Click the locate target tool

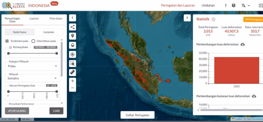72,54
